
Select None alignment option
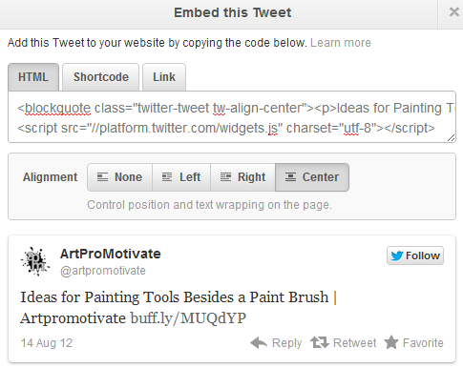[x=119, y=177]
